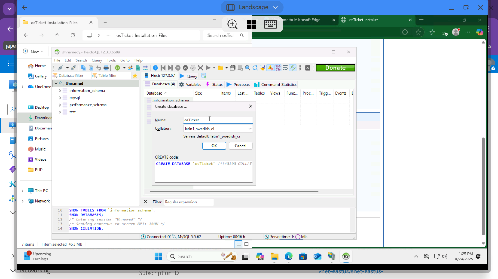Open the Tools menu in HeidiSQL
This screenshot has height=279, width=498.
[x=111, y=60]
